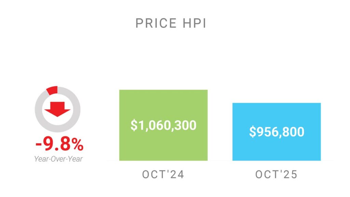Click the digits 25 in OCT'25
The height and width of the screenshot is (197, 350).
point(291,174)
